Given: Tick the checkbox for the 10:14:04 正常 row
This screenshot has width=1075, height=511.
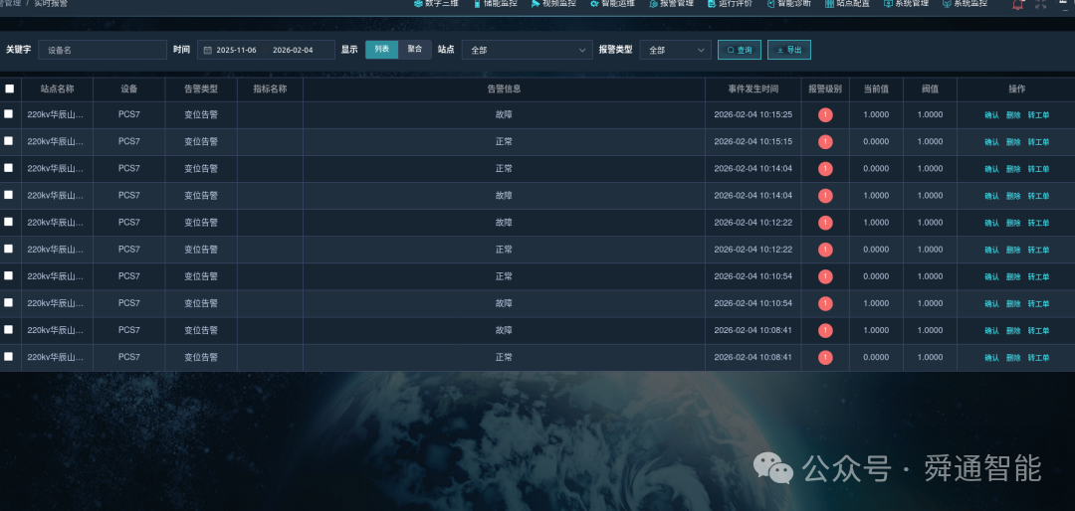Looking at the screenshot, I should pos(8,168).
